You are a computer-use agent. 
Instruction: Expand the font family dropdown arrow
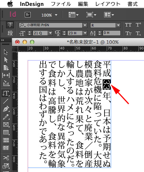(85, 25)
